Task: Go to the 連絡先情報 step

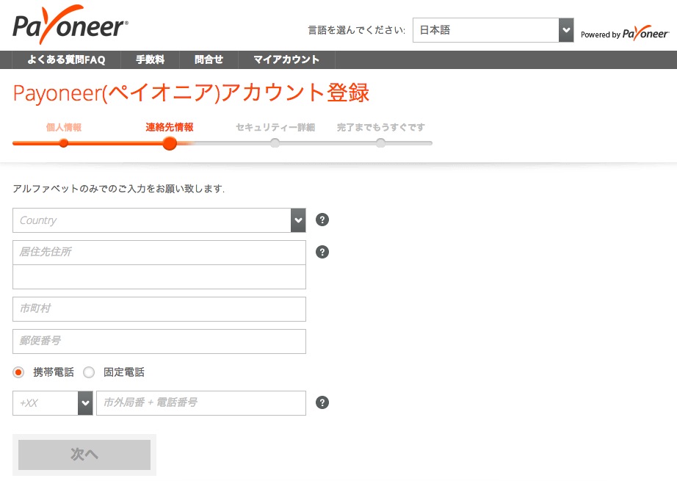Action: pyautogui.click(x=170, y=127)
